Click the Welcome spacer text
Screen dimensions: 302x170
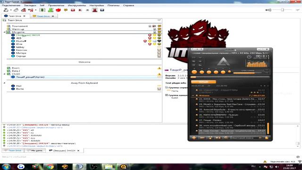[84, 62]
